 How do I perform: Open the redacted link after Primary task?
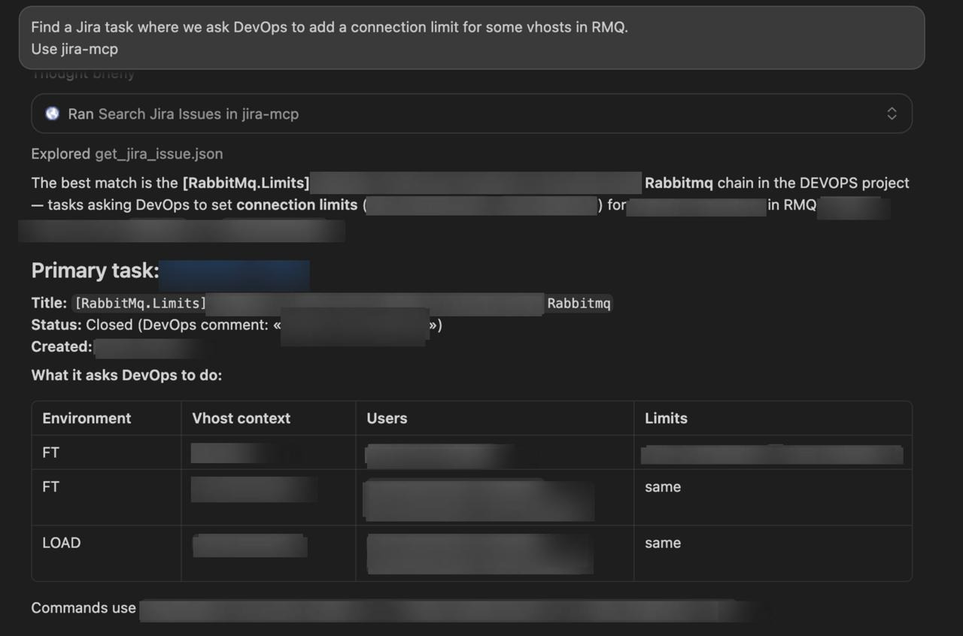234,275
